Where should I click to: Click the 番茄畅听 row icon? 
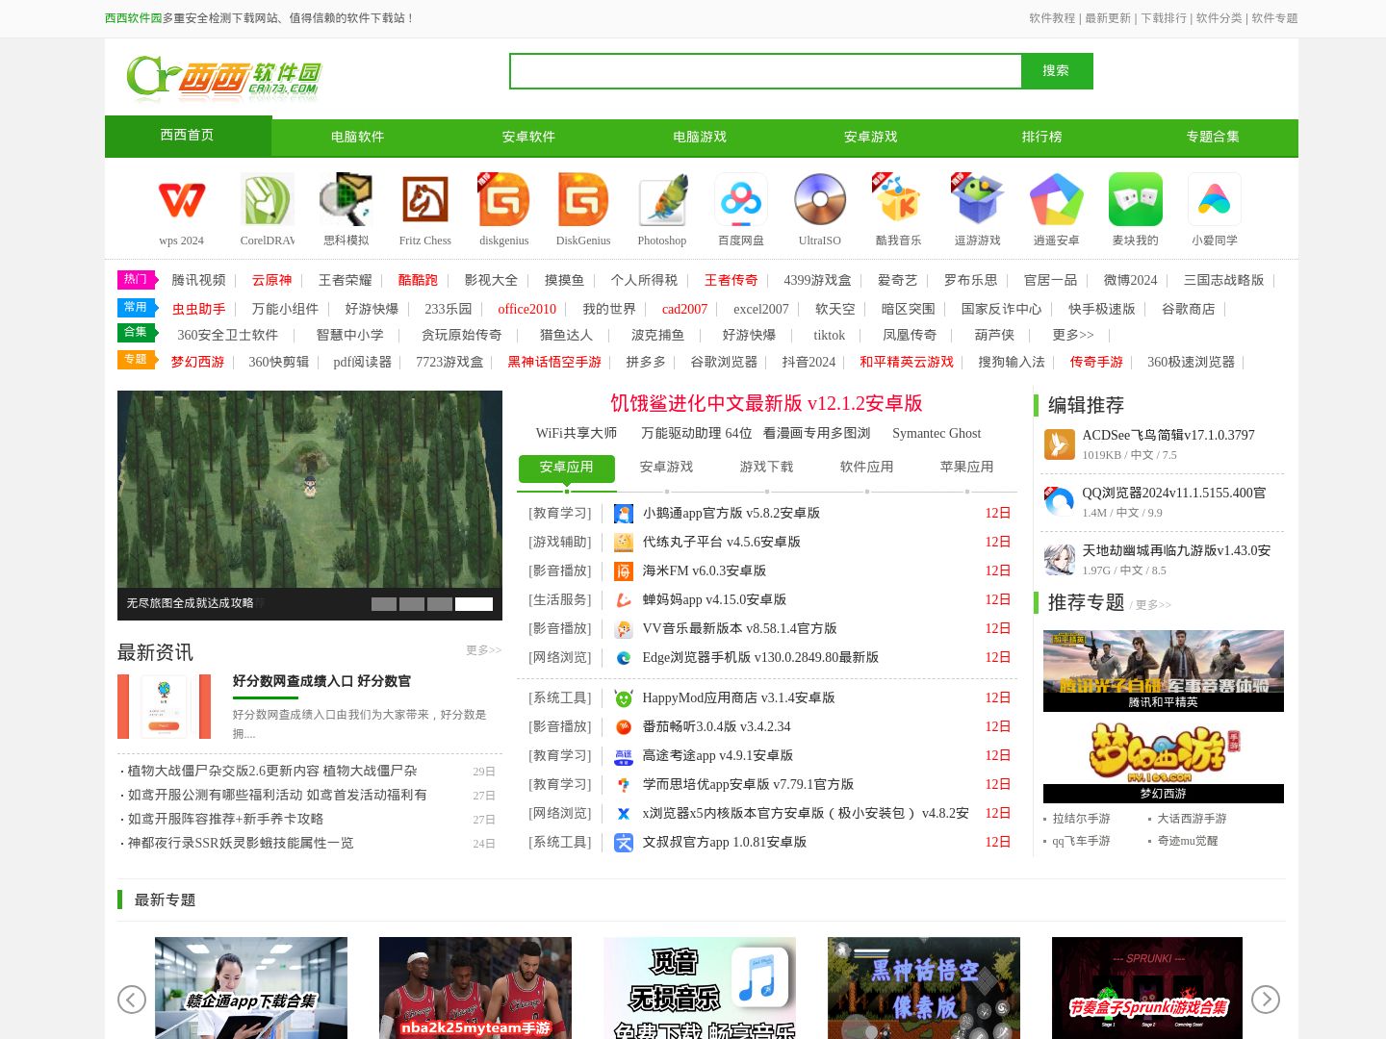[x=624, y=727]
